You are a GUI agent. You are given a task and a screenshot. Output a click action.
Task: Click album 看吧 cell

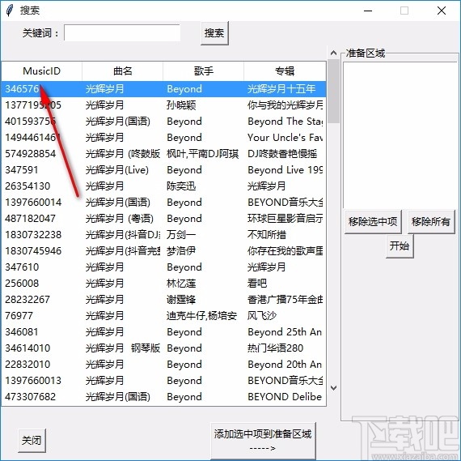tap(257, 284)
